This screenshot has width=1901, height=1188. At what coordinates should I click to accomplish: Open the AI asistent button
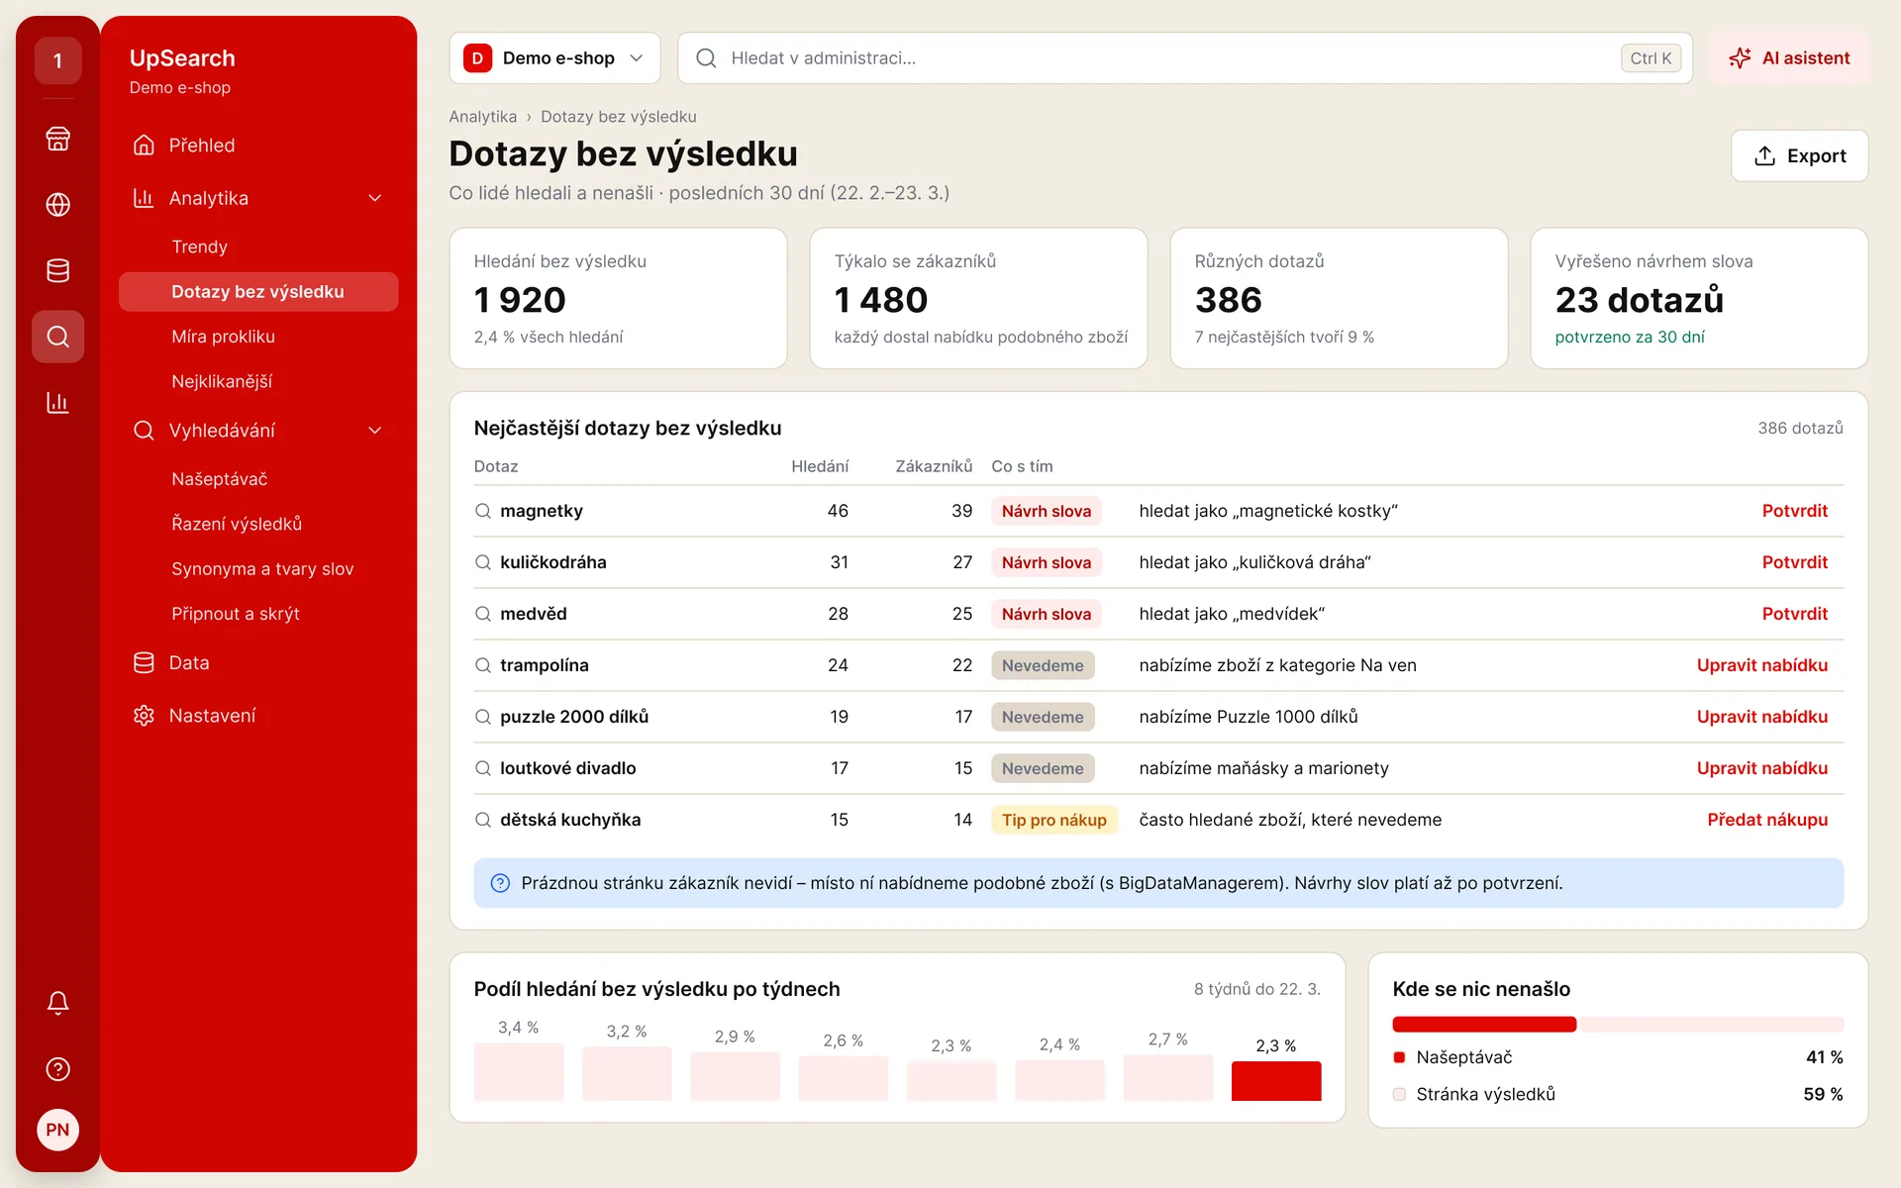point(1790,58)
